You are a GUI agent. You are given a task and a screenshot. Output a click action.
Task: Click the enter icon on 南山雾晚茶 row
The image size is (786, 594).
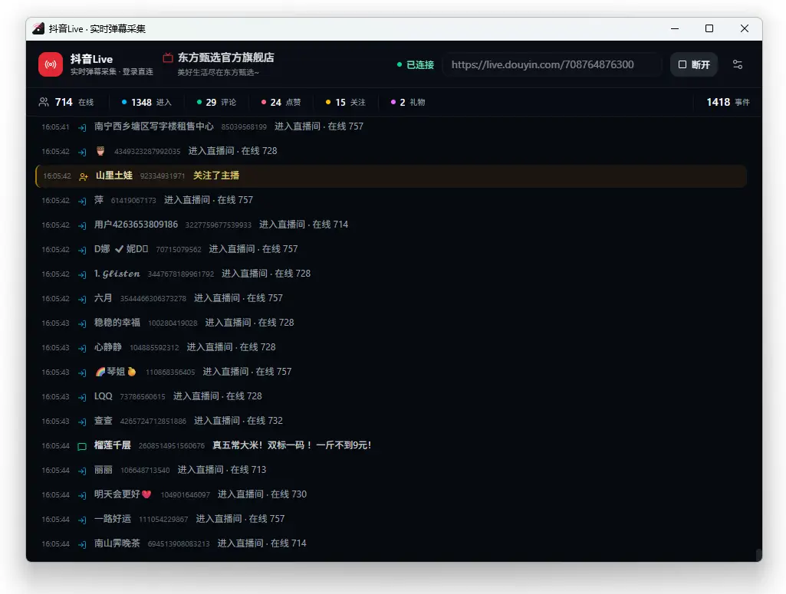(82, 544)
